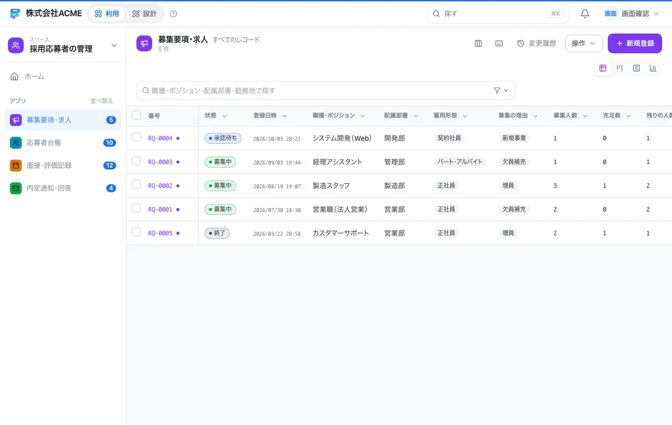Switch to the kanban board view icon
Image resolution: width=672 pixels, height=425 pixels.
619,68
